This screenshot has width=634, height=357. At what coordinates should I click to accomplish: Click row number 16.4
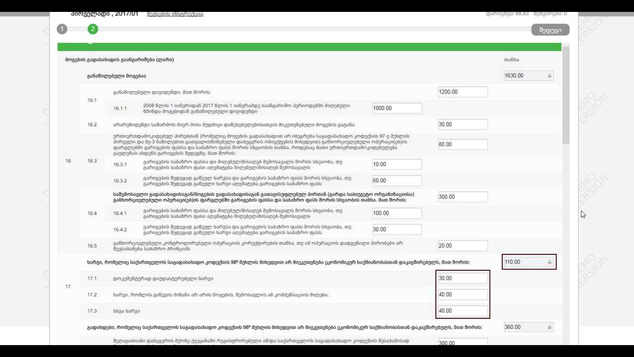pyautogui.click(x=92, y=214)
